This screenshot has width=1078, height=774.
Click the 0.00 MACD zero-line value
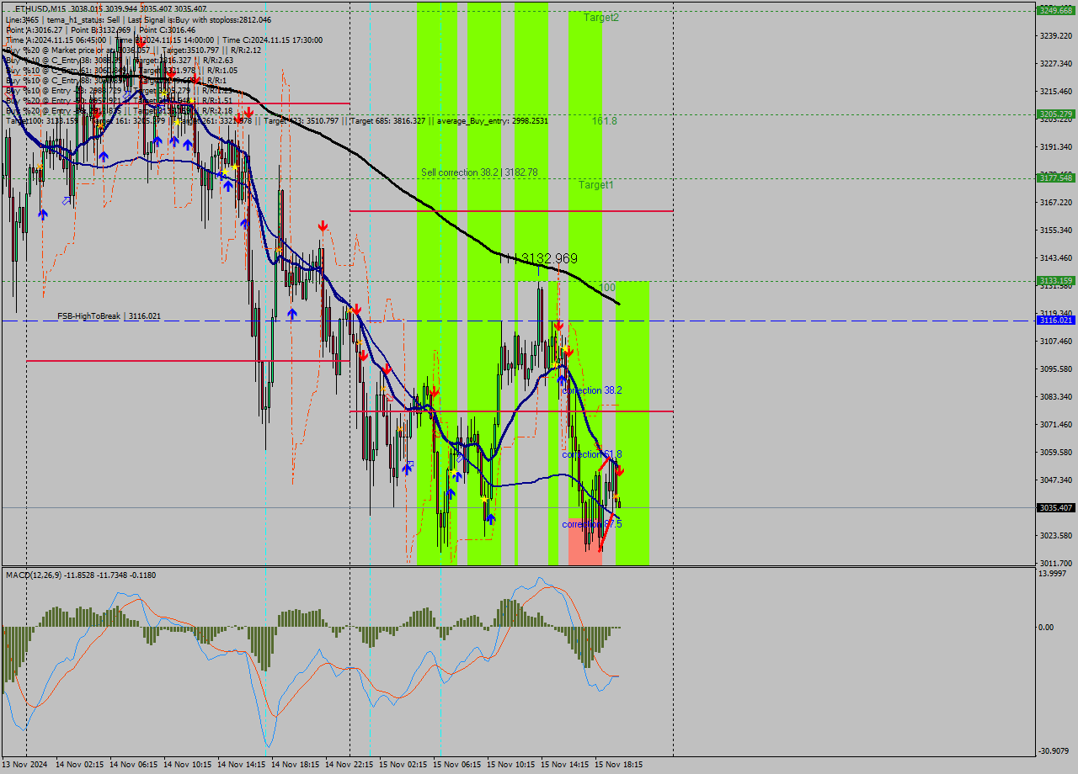click(x=1045, y=627)
